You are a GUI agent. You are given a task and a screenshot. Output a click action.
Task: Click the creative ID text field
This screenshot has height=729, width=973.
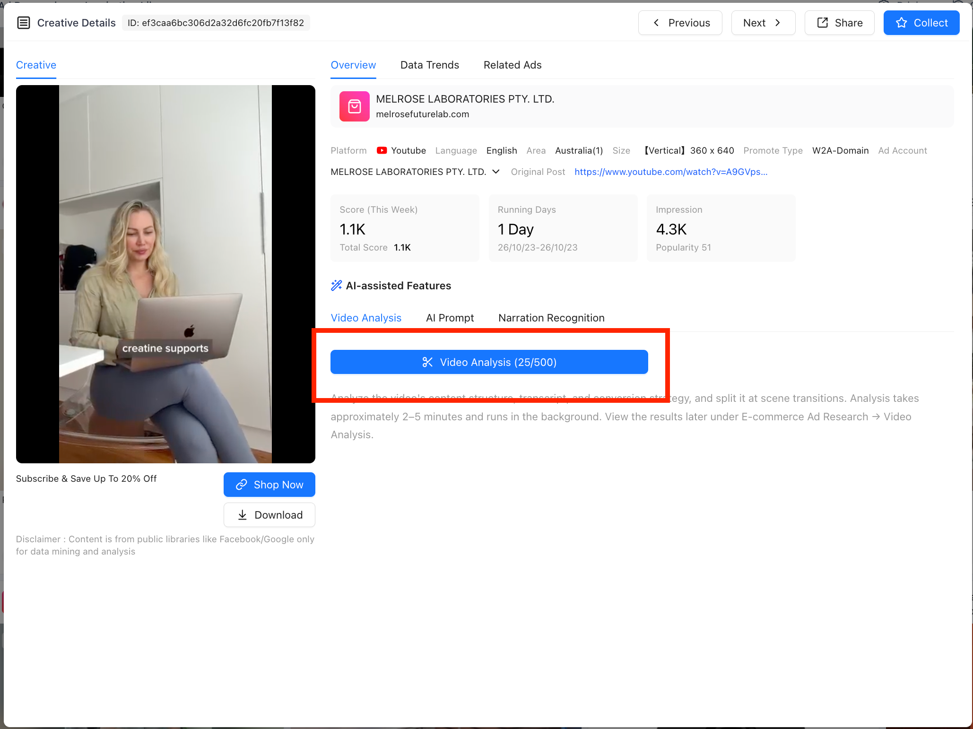coord(216,23)
